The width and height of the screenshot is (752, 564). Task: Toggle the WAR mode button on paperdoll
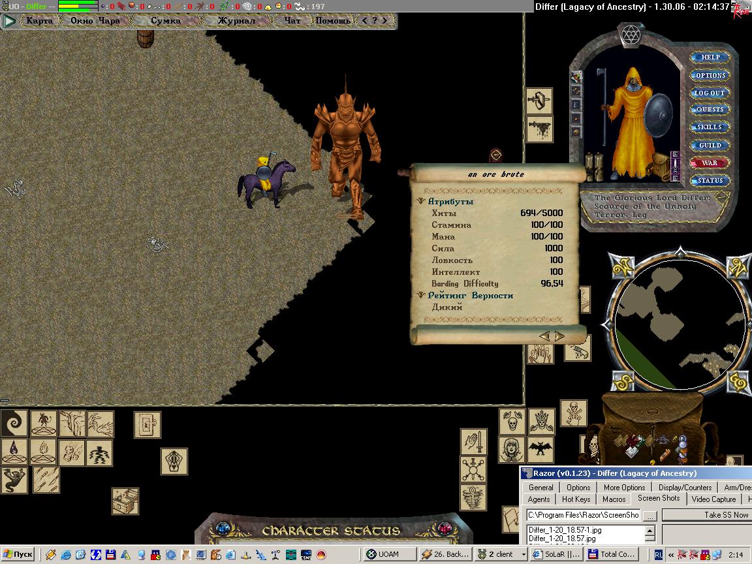pyautogui.click(x=710, y=163)
